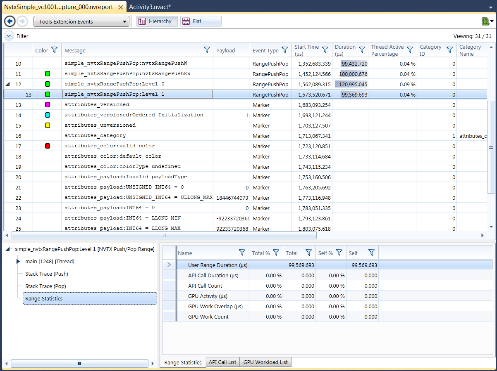Open Self % column filter
Screen dimensions: 497x371
pyautogui.click(x=339, y=253)
